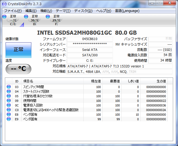Close the CrystalDiskInfo window
The height and width of the screenshot is (146, 178).
click(x=170, y=3)
